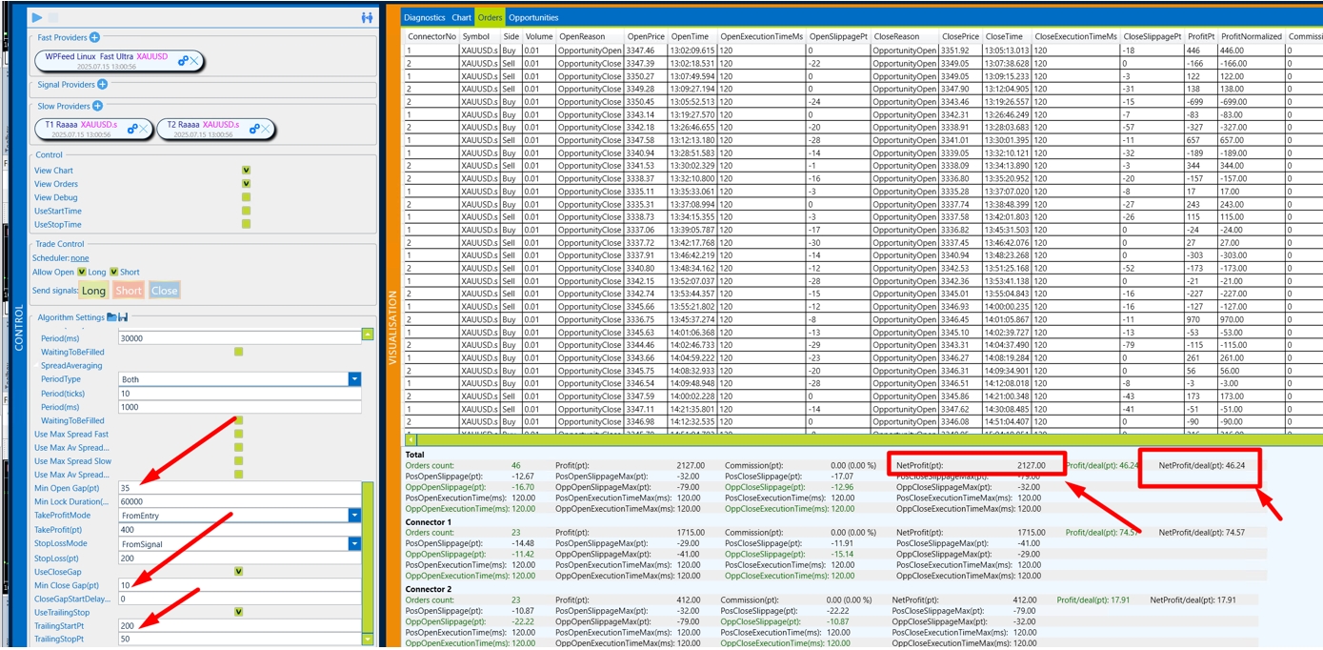Toggle the UseCloseGap checkbox
Screen dimensions: 1323x650
click(x=238, y=572)
